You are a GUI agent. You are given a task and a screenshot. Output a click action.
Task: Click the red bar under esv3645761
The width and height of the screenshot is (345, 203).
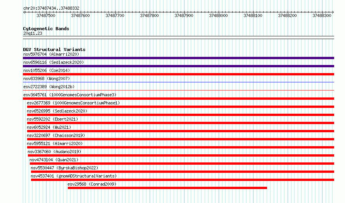(x=178, y=99)
